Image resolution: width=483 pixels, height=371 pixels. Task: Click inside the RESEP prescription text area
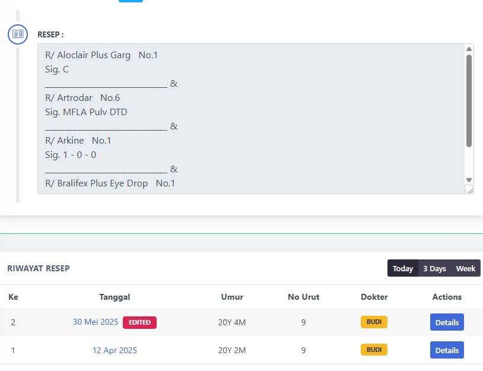coord(252,119)
